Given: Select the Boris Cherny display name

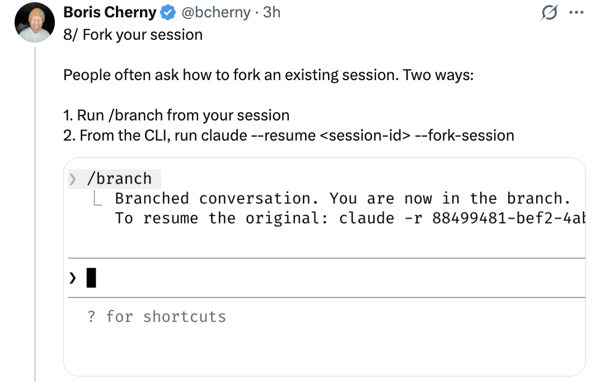Looking at the screenshot, I should 110,12.
